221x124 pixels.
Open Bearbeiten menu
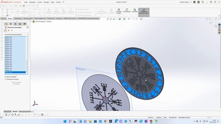pyautogui.click(x=32, y=2)
